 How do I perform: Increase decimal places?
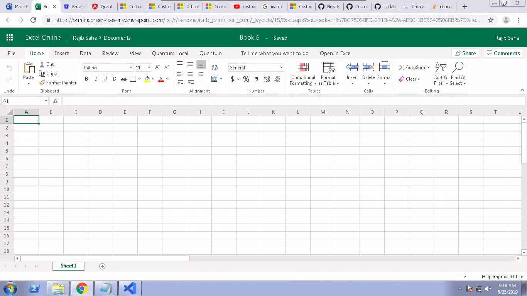pos(267,79)
